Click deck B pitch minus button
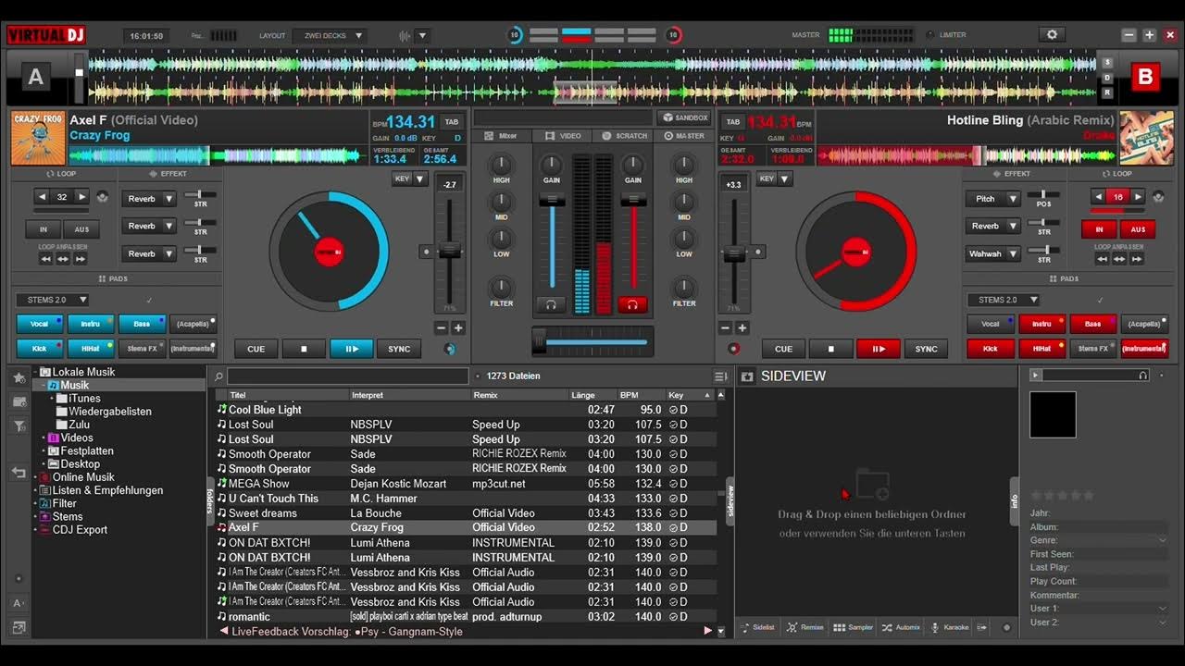Image resolution: width=1185 pixels, height=666 pixels. (726, 327)
